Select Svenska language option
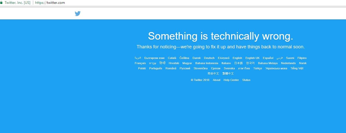Screen dimensions: 346x133 [229, 68]
